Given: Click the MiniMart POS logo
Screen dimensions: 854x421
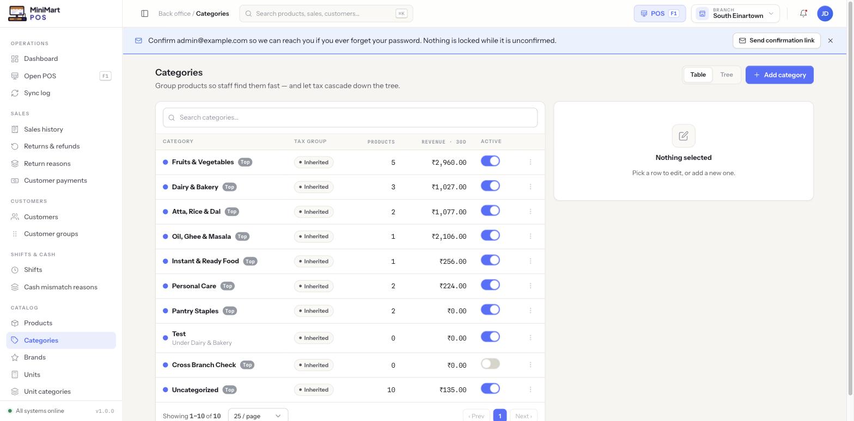Looking at the screenshot, I should pyautogui.click(x=34, y=14).
